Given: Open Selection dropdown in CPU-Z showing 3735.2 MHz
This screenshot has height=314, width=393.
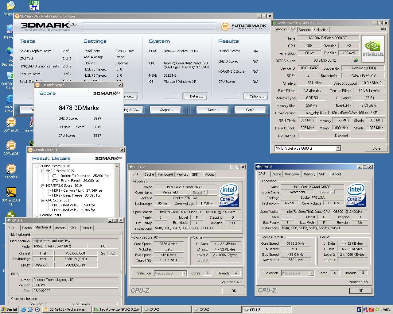Looking at the screenshot, I should (x=311, y=273).
